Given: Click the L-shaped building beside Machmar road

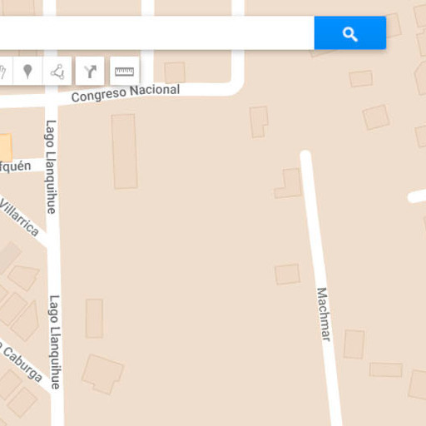Looking at the screenshot, I should pyautogui.click(x=289, y=183).
